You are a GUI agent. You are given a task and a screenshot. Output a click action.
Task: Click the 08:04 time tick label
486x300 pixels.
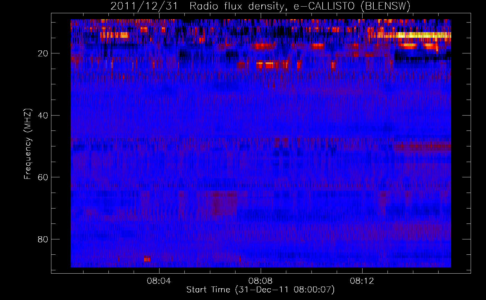click(159, 281)
